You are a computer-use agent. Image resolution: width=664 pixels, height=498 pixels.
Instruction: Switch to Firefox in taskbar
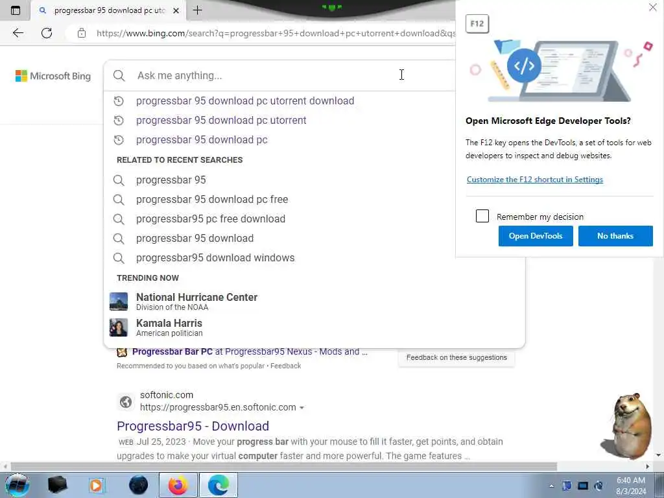[178, 485]
